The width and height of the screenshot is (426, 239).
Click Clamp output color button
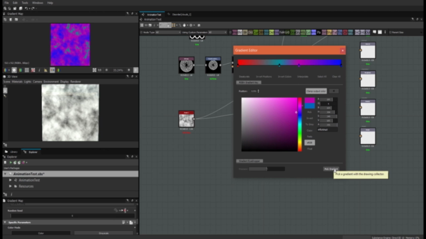(x=316, y=92)
